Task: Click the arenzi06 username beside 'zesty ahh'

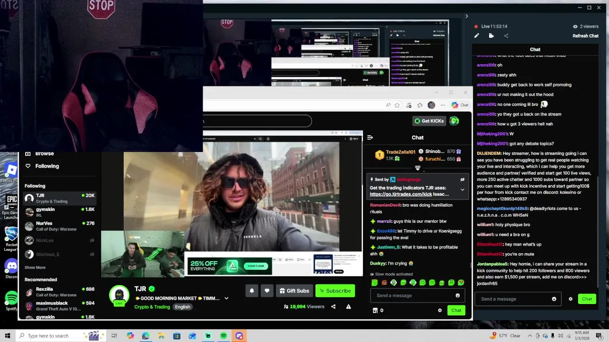Action: pyautogui.click(x=486, y=75)
